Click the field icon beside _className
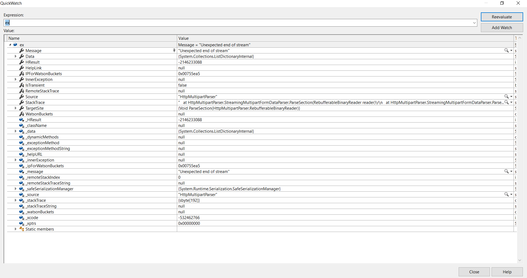Screen dimensions: 527x278 21,126
